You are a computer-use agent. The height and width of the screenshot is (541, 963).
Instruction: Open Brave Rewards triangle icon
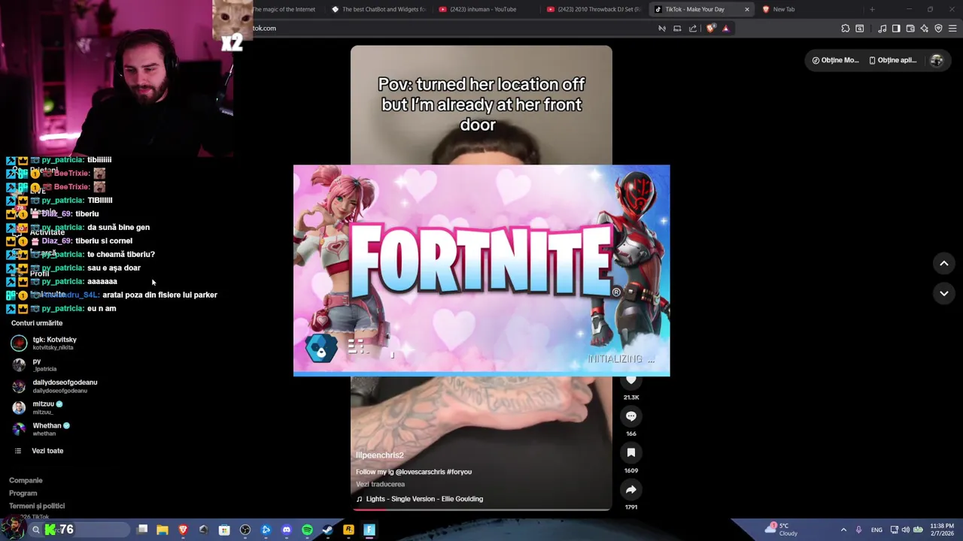725,29
